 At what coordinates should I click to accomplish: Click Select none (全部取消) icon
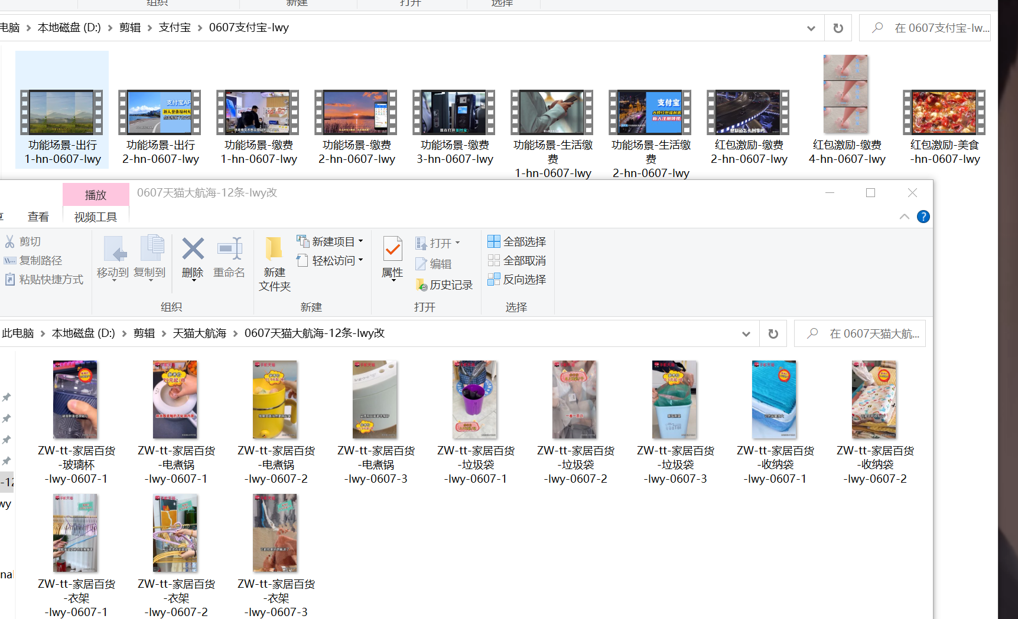pos(494,260)
